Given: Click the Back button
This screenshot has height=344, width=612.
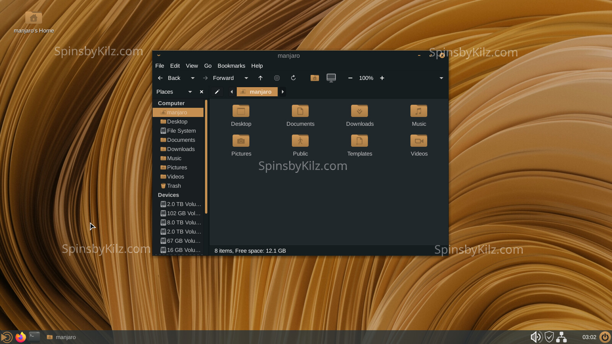Looking at the screenshot, I should (169, 78).
